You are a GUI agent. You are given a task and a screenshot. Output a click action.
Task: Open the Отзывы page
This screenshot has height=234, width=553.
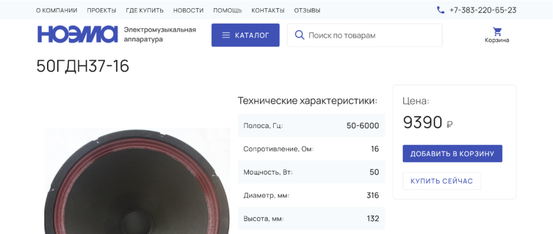point(307,10)
